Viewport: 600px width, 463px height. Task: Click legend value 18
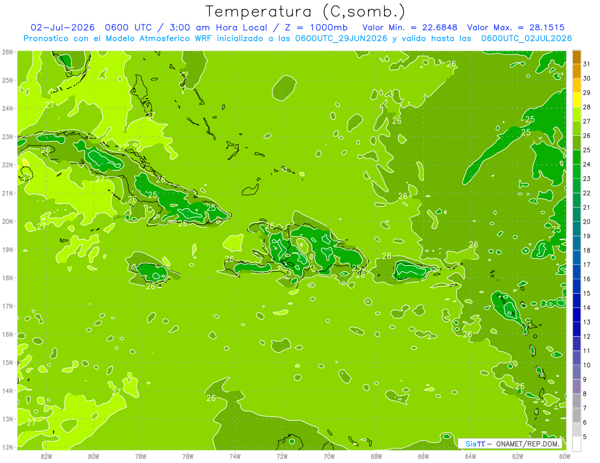(x=586, y=251)
